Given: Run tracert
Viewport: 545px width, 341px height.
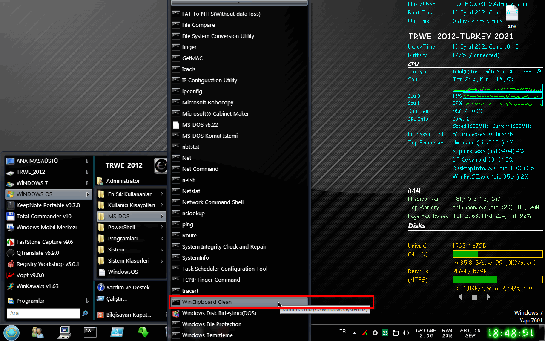Looking at the screenshot, I should pyautogui.click(x=239, y=291).
